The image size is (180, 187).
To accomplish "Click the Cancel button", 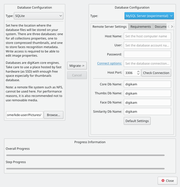I will [77, 75].
